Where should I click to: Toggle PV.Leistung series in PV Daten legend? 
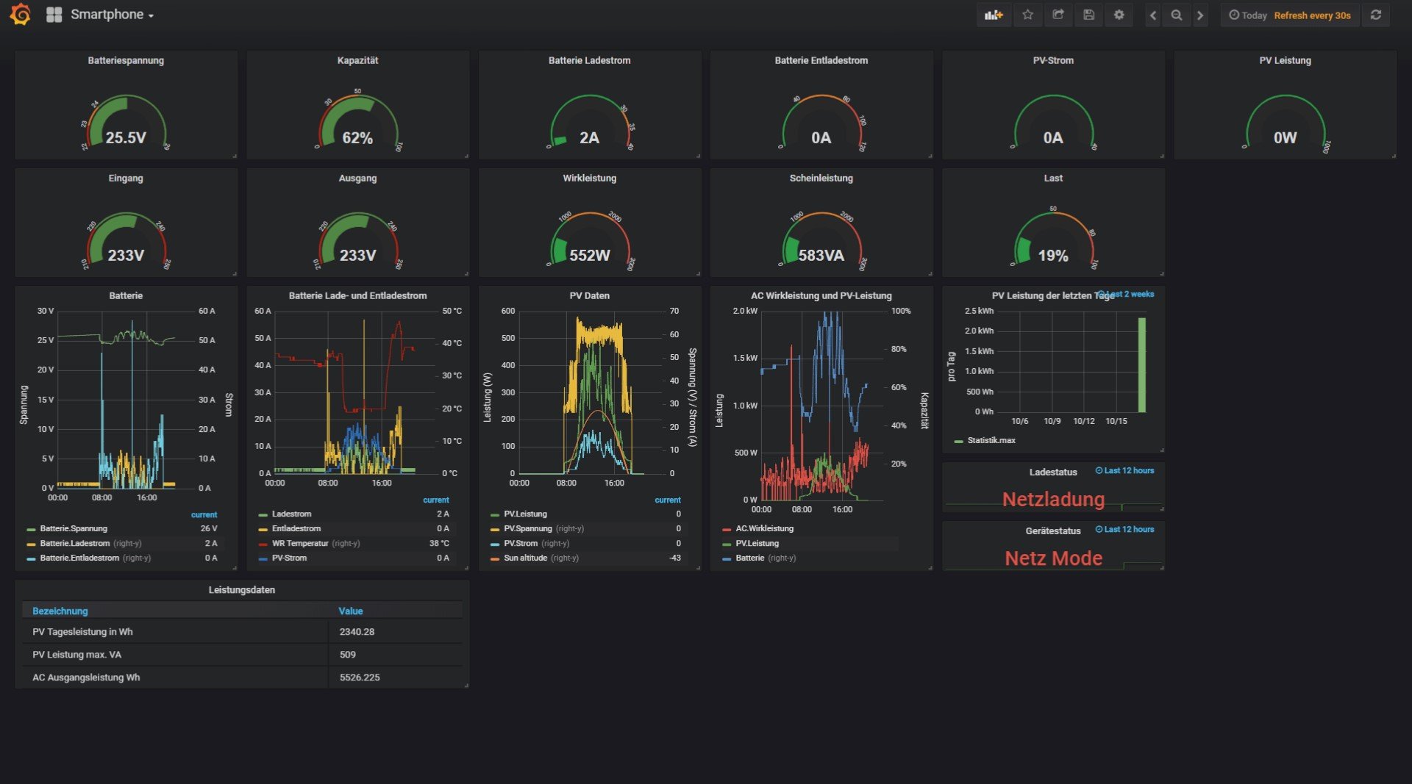525,514
